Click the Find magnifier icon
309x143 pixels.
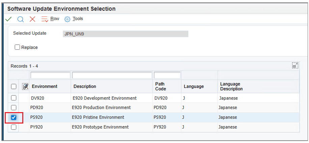(20, 19)
